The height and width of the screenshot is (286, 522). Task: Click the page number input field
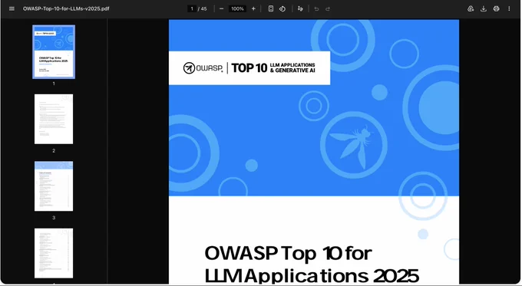click(x=192, y=8)
